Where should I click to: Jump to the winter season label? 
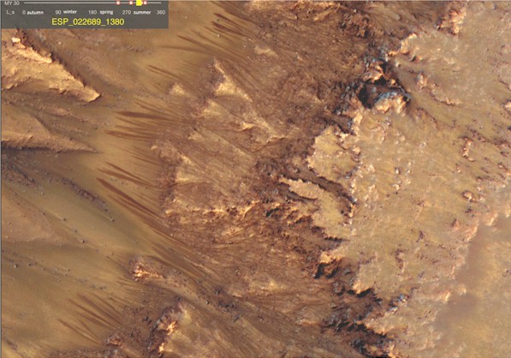coord(70,12)
